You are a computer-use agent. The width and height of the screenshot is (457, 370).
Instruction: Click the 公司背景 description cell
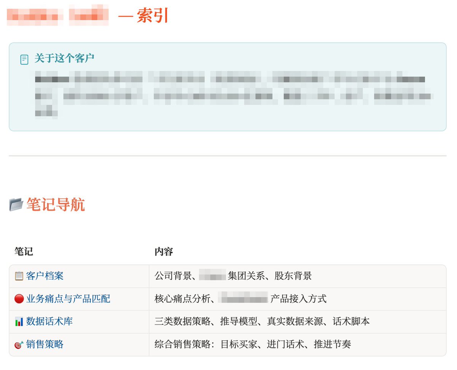(297, 276)
